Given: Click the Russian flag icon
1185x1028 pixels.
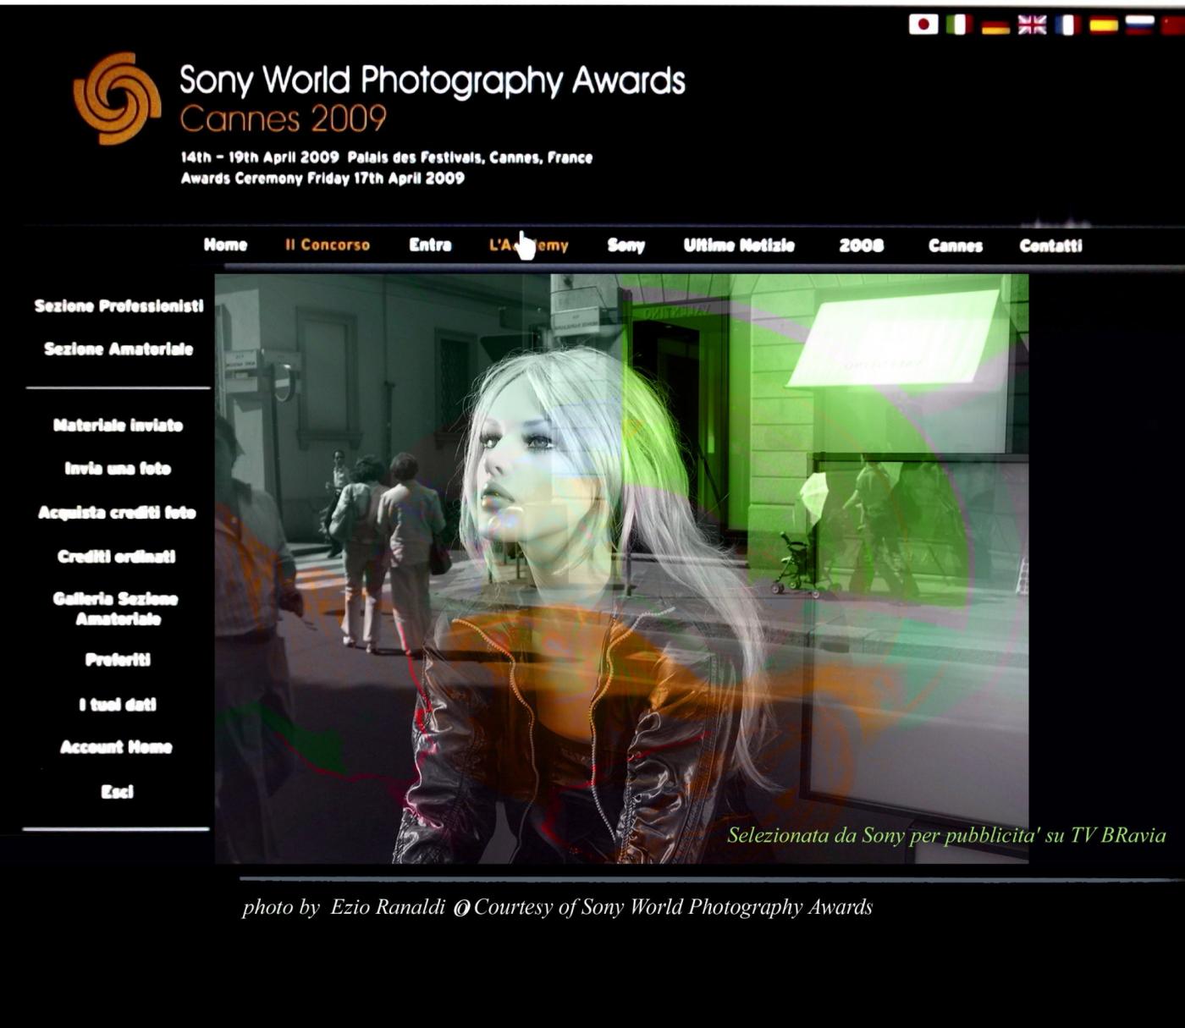Looking at the screenshot, I should [x=1139, y=25].
